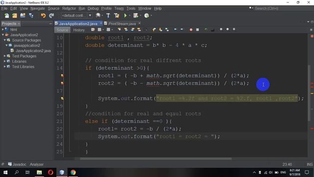Screen dimensions: 314x177
Task: Switch to the JavaApplication2.java editor tab
Action: [78, 24]
